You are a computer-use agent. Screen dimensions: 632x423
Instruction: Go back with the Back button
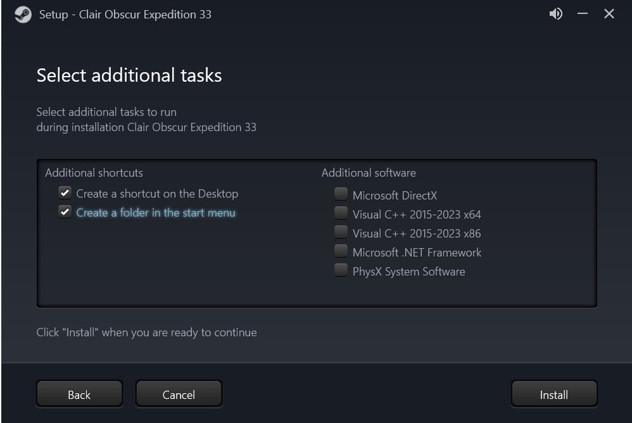[x=79, y=395]
